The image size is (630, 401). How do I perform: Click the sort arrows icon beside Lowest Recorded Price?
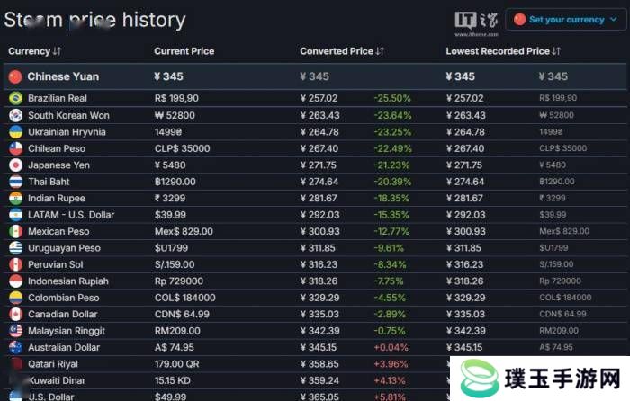556,51
